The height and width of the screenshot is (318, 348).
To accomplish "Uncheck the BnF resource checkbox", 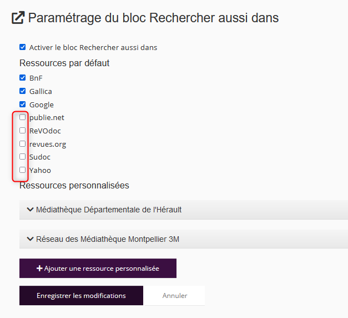I will click(23, 78).
